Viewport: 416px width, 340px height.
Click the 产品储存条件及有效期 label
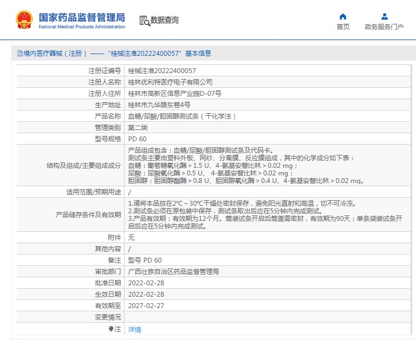click(x=89, y=215)
